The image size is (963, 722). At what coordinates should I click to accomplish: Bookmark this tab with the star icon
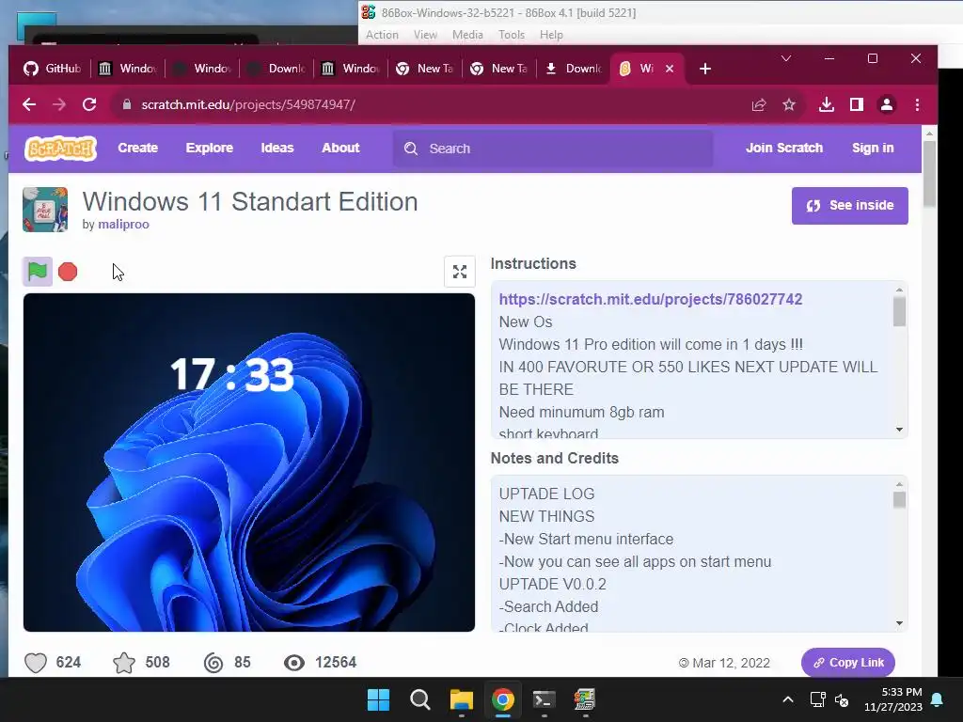789,105
